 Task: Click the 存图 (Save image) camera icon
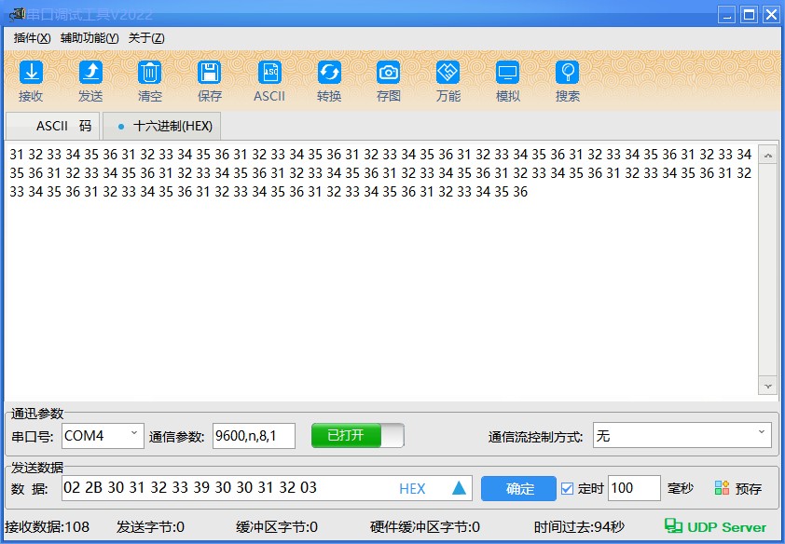click(x=389, y=73)
